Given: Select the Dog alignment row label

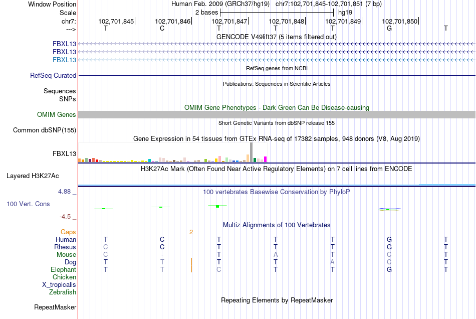Looking at the screenshot, I should [70, 262].
